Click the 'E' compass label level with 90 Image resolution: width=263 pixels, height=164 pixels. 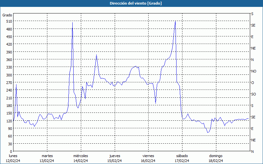pos(252,129)
